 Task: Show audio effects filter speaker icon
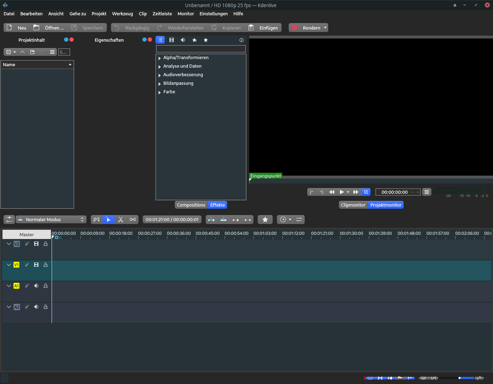(x=183, y=40)
